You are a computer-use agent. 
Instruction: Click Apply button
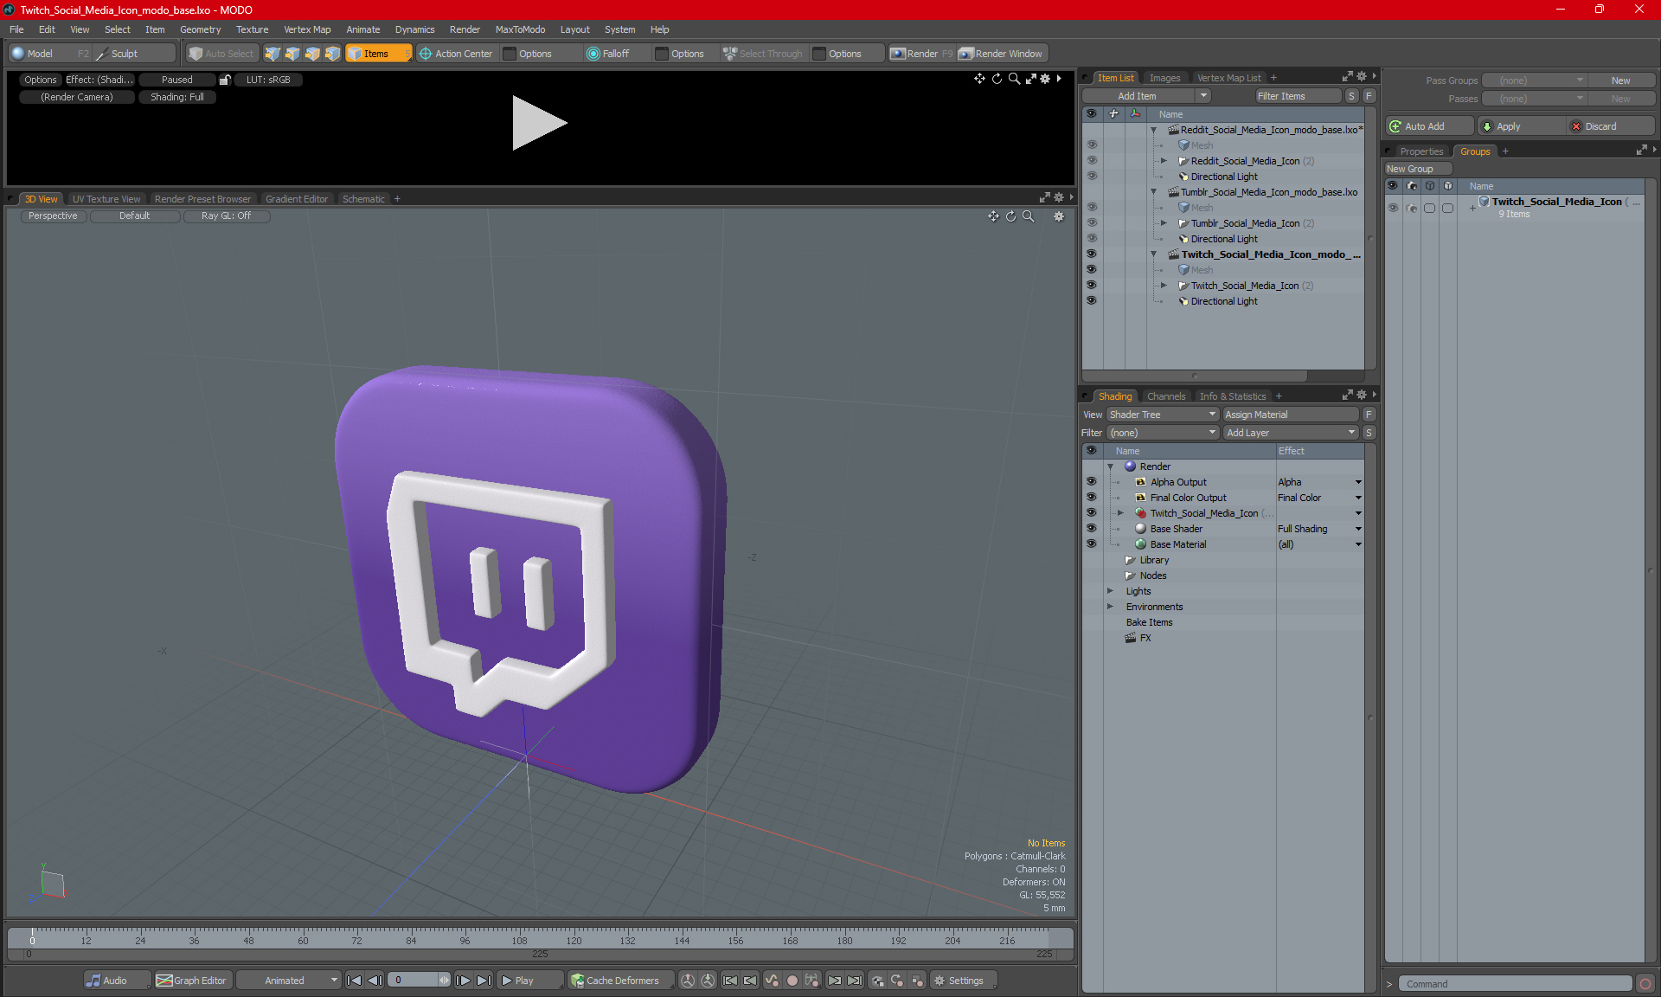1522,126
